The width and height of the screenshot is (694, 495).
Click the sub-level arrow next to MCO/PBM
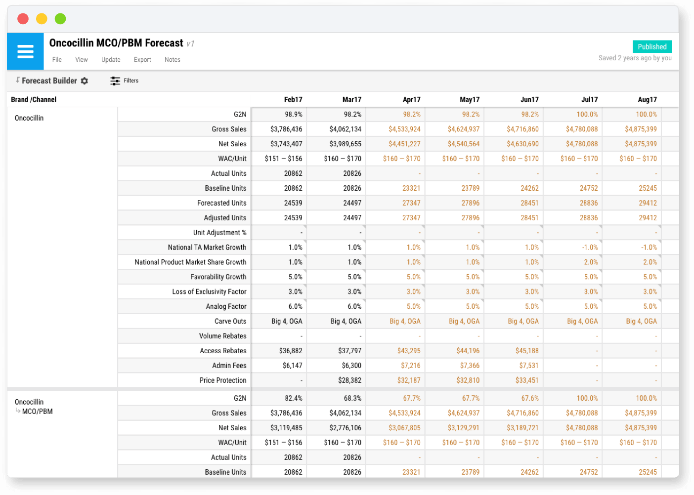pyautogui.click(x=18, y=411)
